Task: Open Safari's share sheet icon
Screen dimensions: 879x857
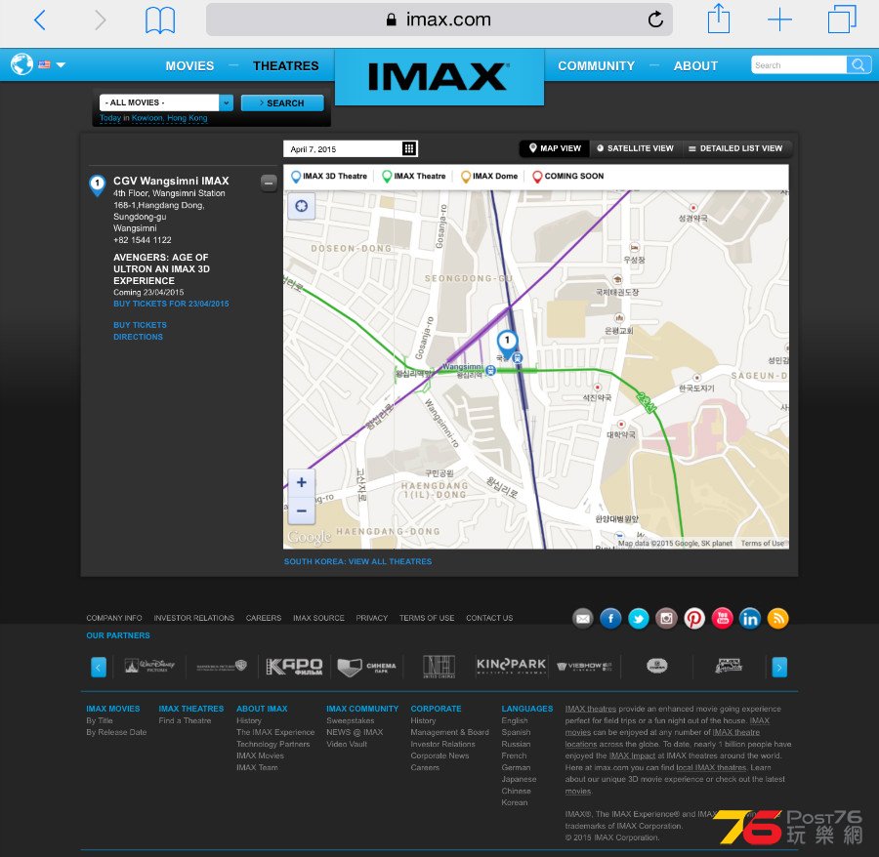Action: (x=718, y=20)
